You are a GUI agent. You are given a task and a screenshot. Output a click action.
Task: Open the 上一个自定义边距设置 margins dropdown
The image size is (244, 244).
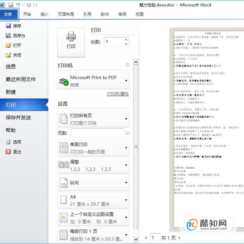(93, 218)
